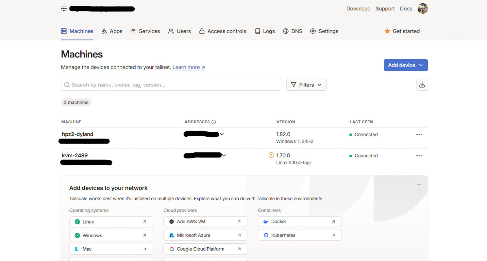The image size is (487, 261).
Task: Expand the Filters dropdown
Action: tap(307, 85)
